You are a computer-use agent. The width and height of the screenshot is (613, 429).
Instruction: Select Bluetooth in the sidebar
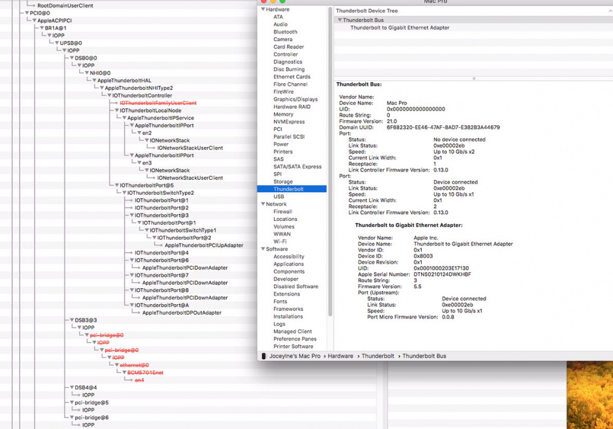pyautogui.click(x=286, y=32)
